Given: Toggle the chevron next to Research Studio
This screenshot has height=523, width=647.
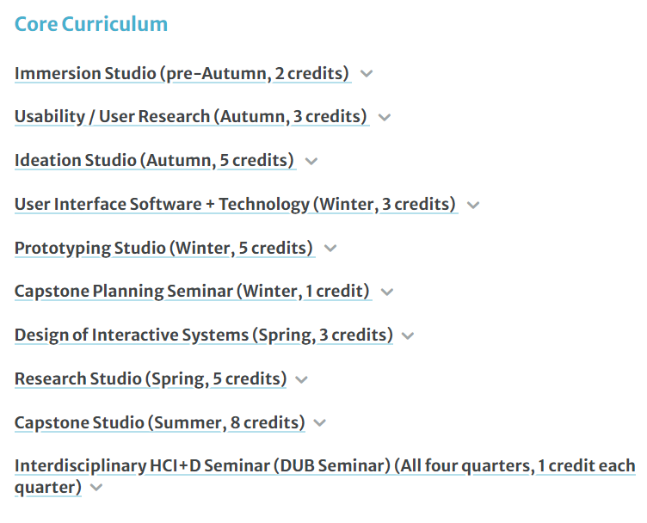Looking at the screenshot, I should tap(301, 379).
